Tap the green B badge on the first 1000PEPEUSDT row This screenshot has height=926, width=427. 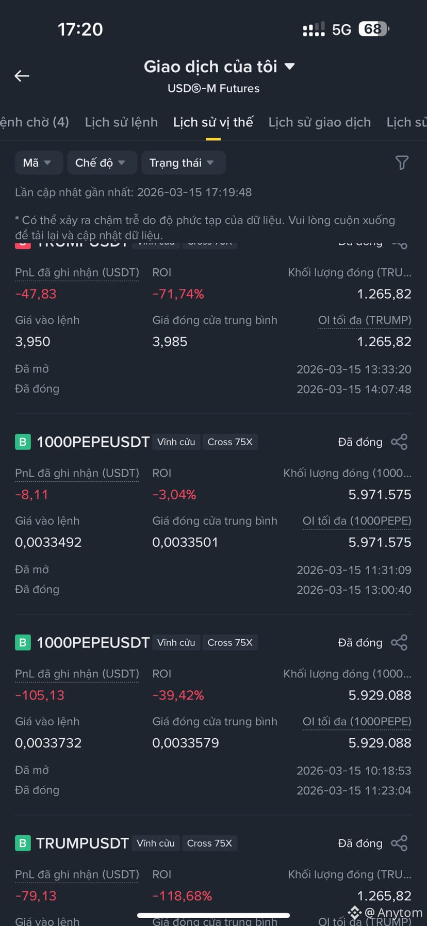23,442
